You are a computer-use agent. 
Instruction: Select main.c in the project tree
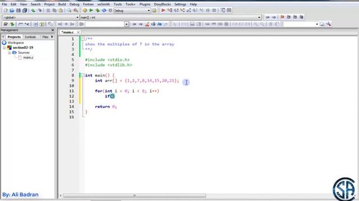(x=28, y=58)
